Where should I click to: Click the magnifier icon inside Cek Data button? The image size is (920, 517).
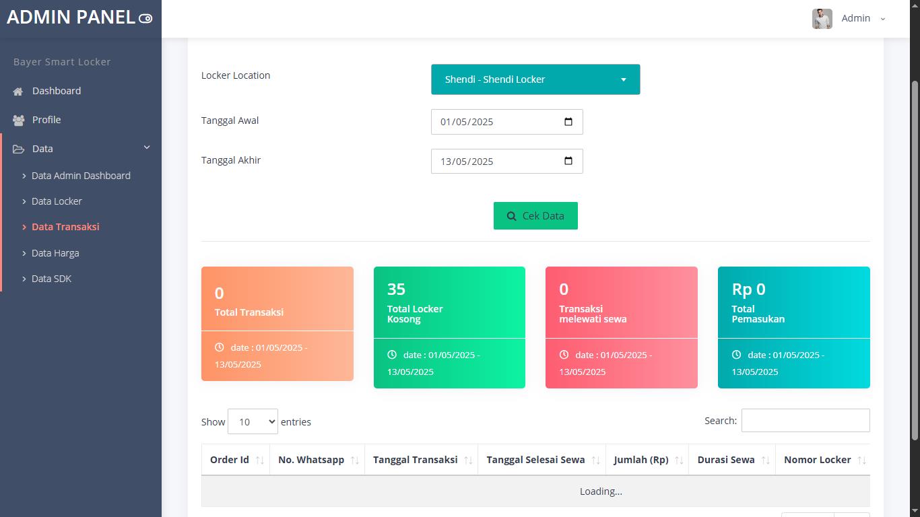[512, 215]
